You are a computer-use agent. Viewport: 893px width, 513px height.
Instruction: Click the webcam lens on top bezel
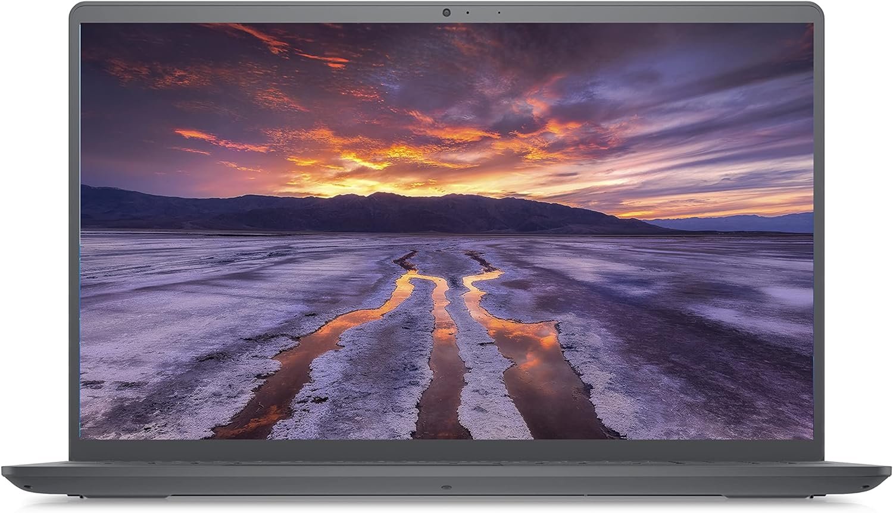click(446, 11)
